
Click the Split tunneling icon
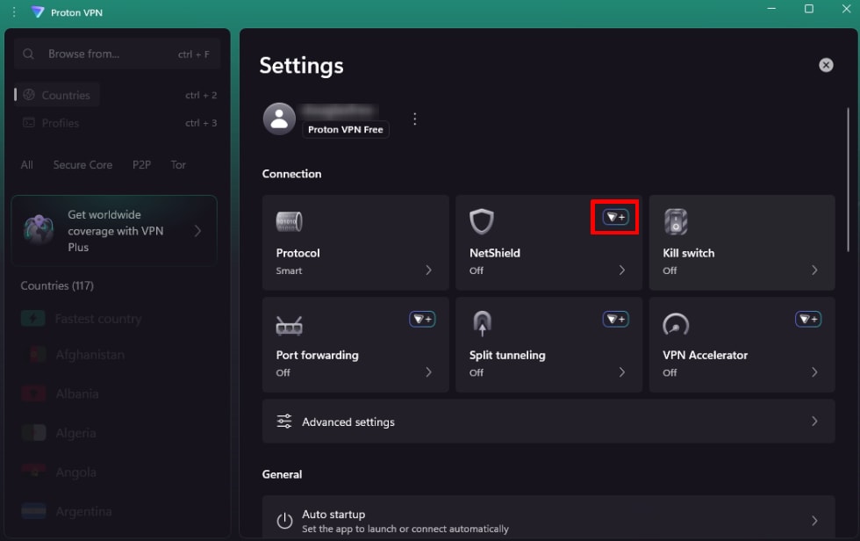click(482, 324)
